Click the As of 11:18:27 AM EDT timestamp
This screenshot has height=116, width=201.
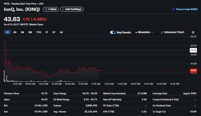[x=24, y=25]
